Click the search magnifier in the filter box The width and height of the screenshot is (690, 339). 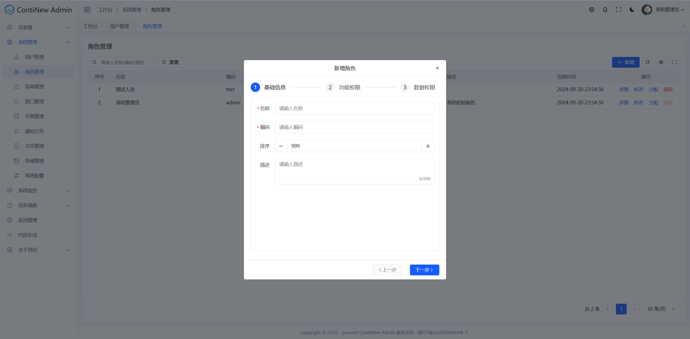pos(94,62)
